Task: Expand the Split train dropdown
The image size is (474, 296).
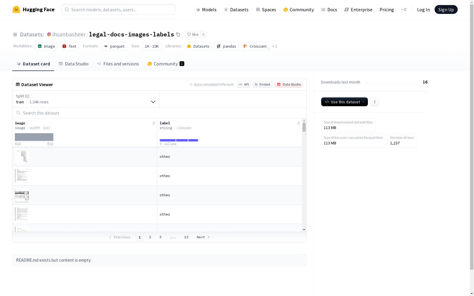Action: point(86,99)
